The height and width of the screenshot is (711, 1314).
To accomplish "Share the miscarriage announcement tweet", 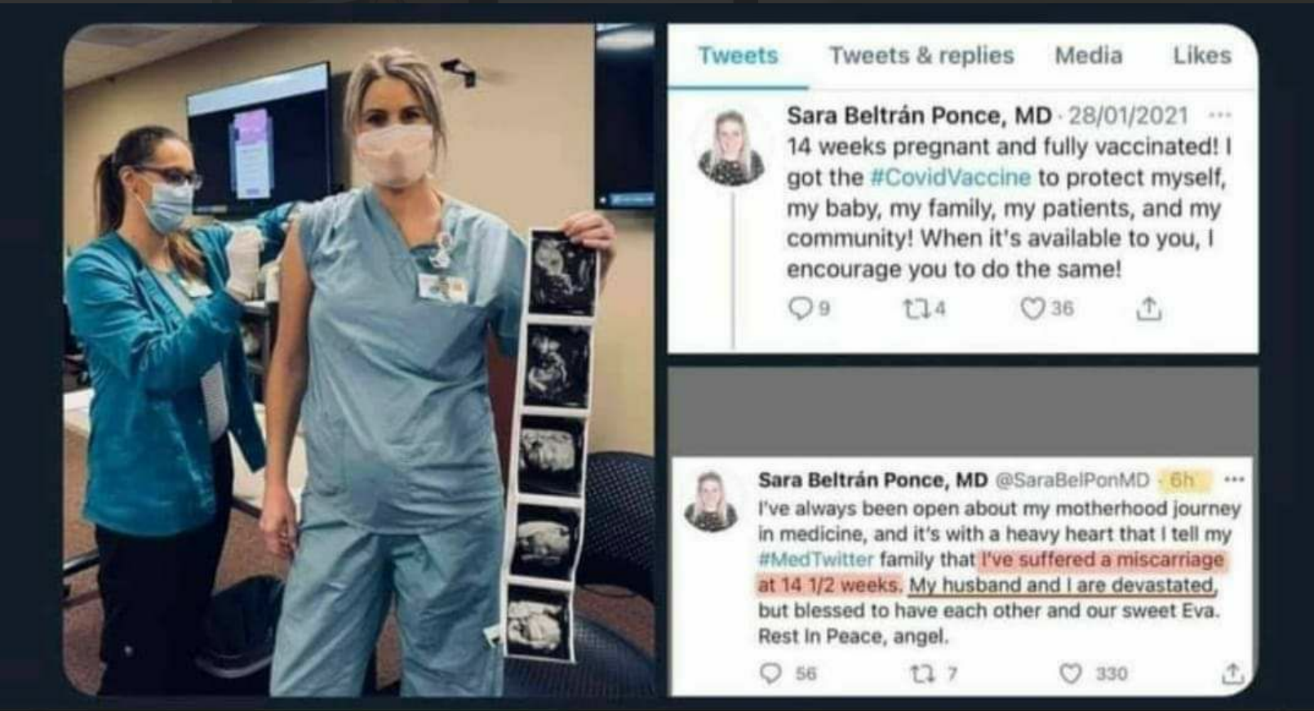I will pos(1233,673).
